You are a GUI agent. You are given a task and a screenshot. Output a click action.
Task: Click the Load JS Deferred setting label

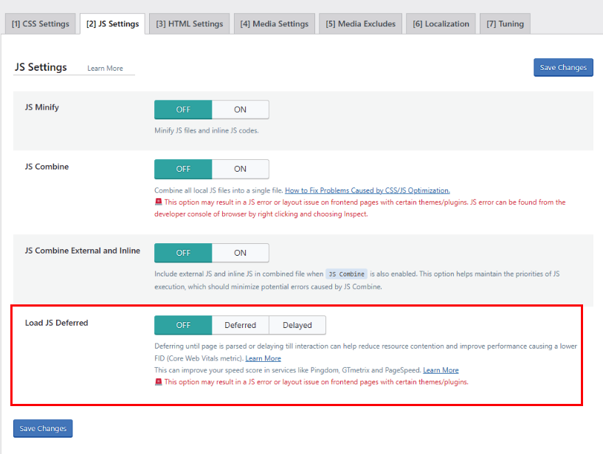pos(57,323)
